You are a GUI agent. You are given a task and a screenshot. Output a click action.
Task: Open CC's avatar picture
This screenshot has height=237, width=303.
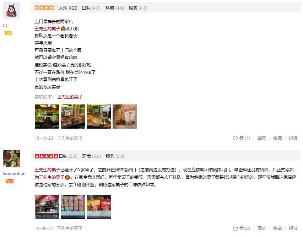point(11,11)
